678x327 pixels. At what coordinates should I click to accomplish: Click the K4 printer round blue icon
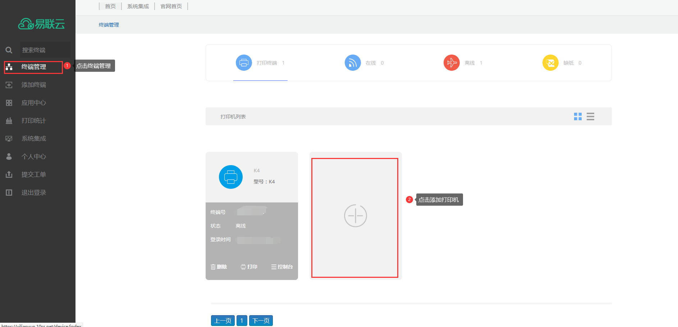point(231,177)
